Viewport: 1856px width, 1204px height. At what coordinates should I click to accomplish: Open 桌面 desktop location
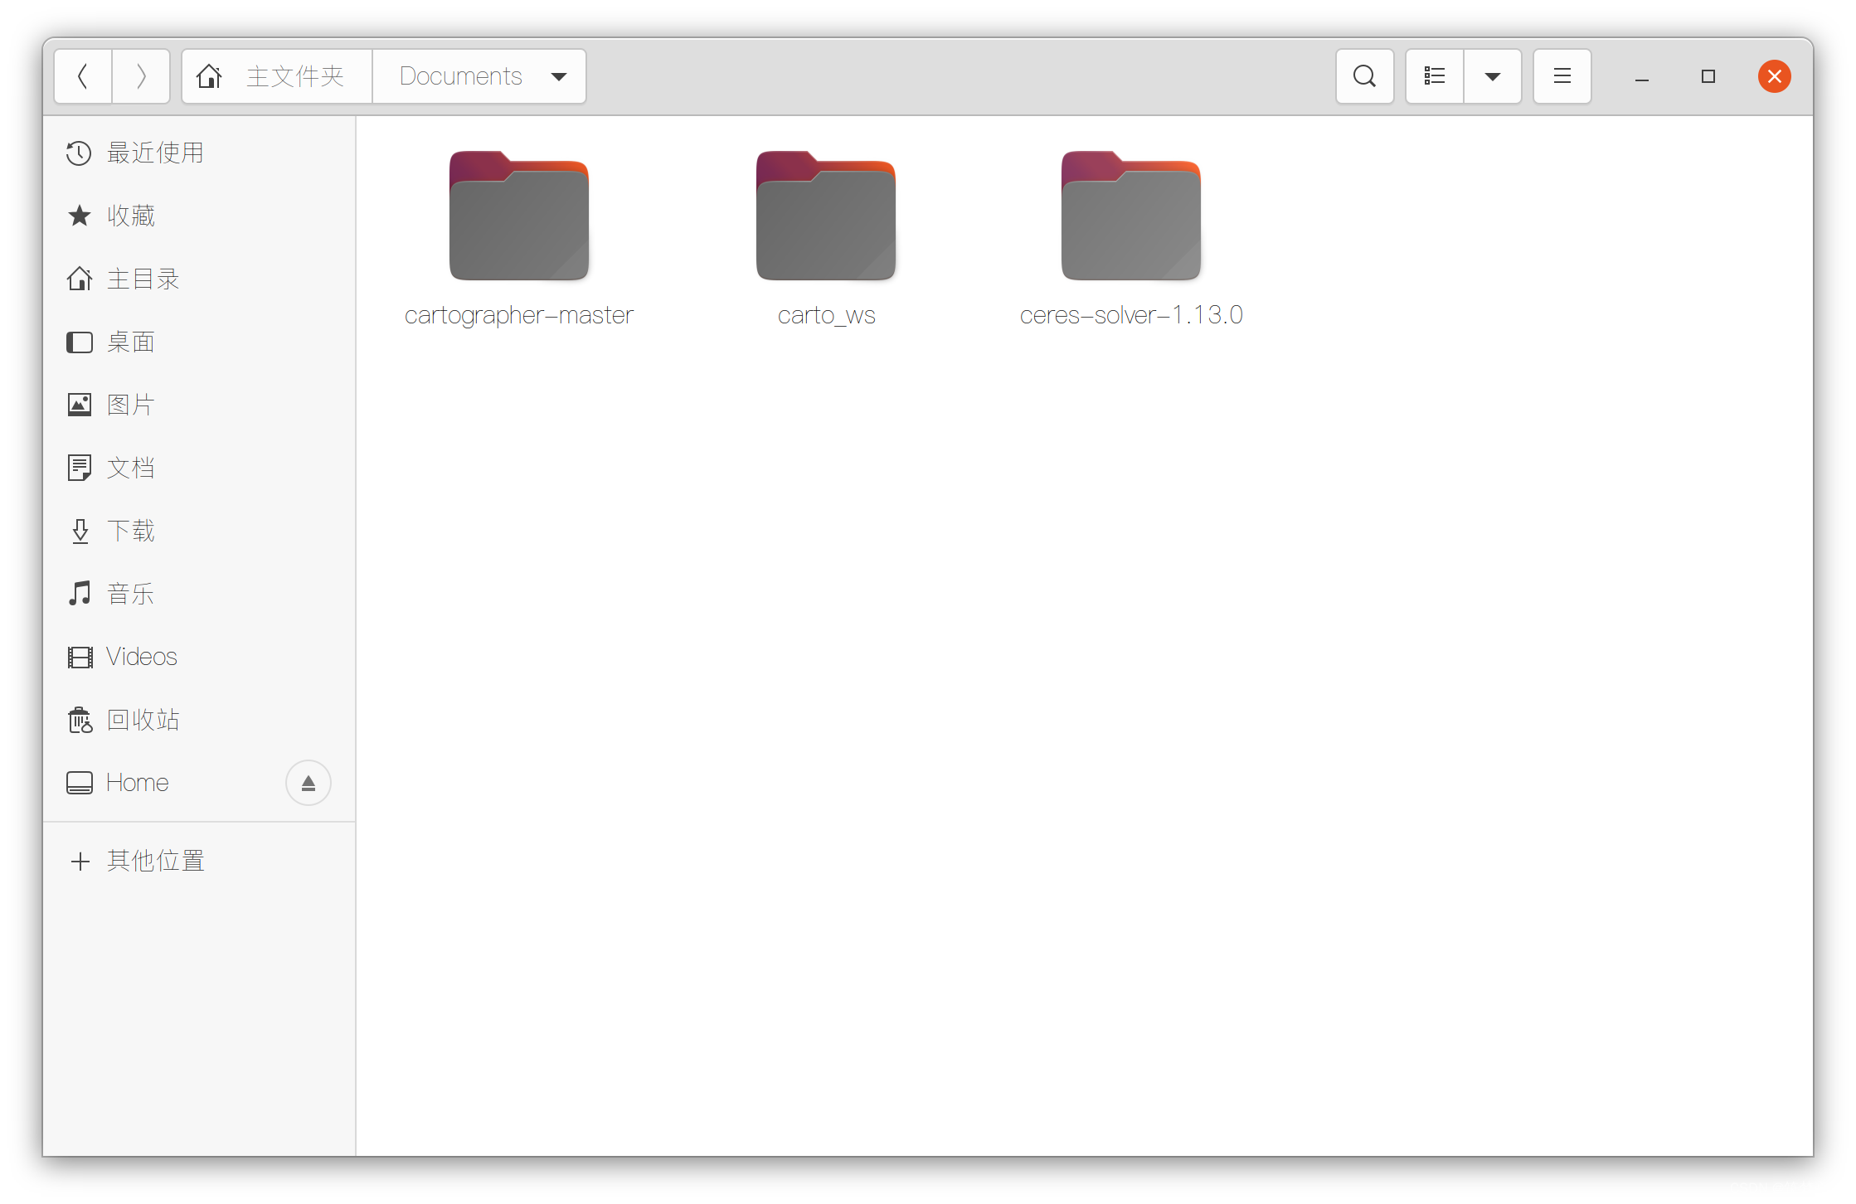coord(131,342)
